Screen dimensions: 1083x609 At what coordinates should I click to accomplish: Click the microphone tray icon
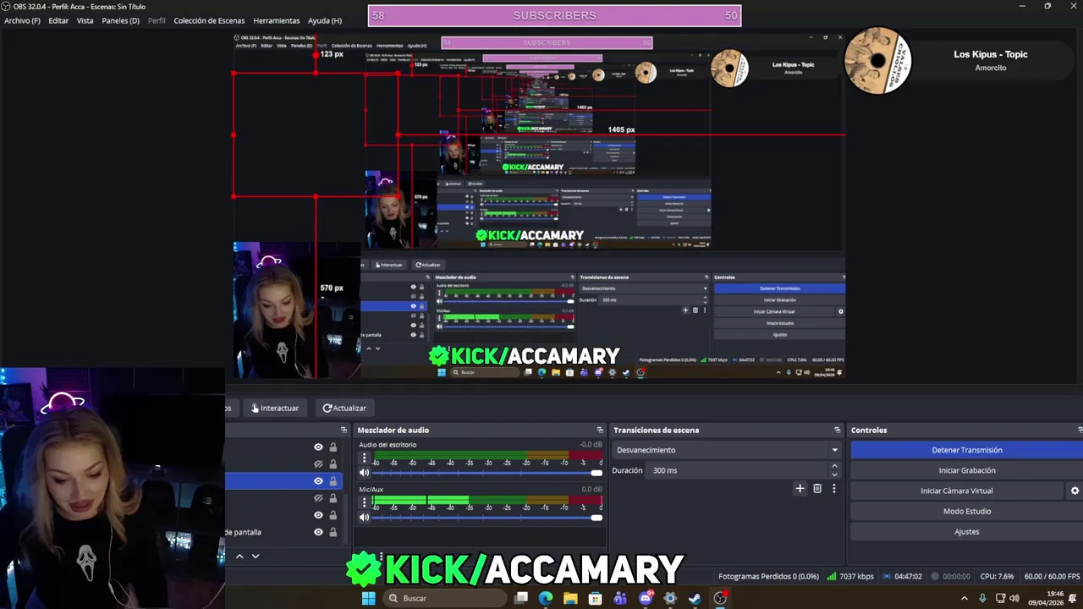click(982, 598)
